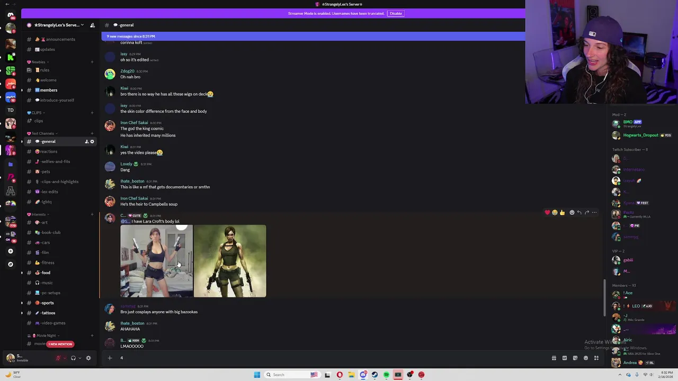Click Add a Server plus icon
Screen dimensions: 678x381
11,251
